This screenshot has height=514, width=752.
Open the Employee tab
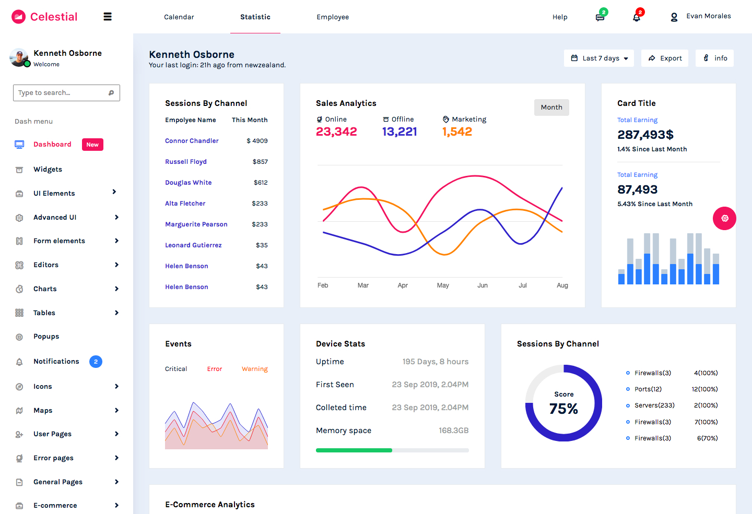(x=333, y=17)
